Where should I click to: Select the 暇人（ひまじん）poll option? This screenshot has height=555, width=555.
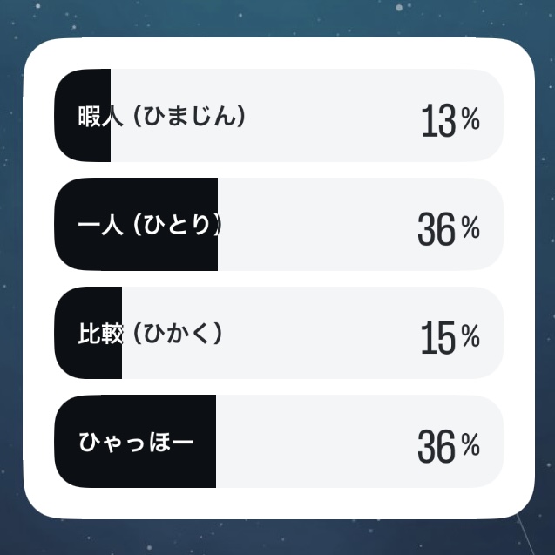279,115
